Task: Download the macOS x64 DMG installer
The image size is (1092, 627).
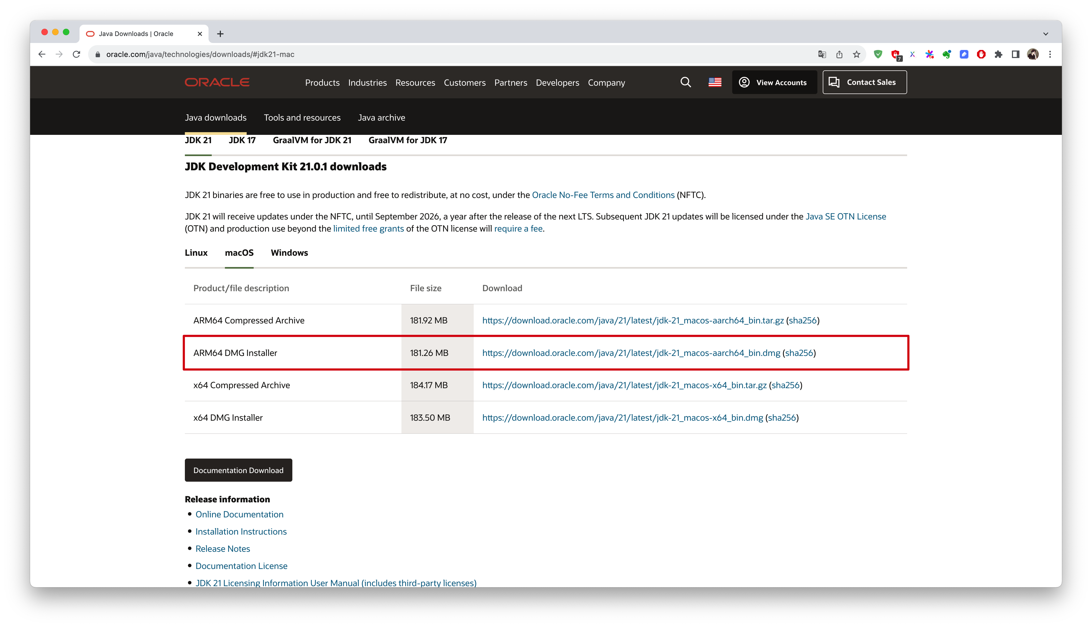Action: (622, 418)
